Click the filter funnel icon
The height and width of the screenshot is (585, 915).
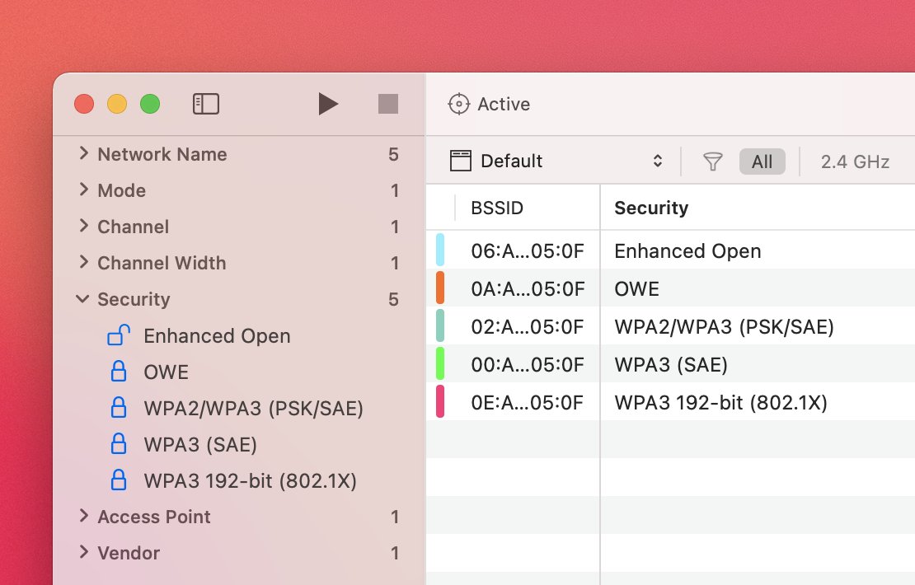pyautogui.click(x=712, y=161)
